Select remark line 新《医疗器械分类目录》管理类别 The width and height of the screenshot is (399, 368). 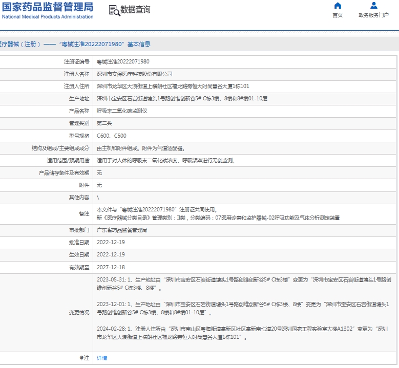[x=218, y=218]
